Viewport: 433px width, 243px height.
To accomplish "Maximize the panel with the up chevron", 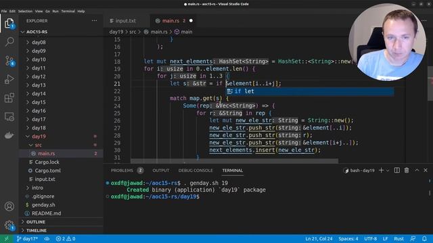I will [417, 170].
